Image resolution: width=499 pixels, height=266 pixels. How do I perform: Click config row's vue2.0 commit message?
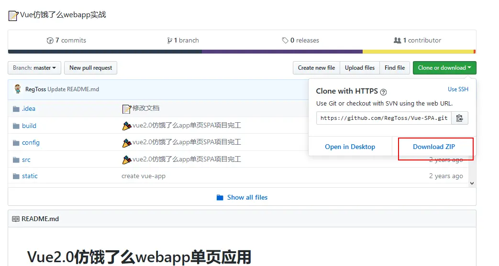(x=187, y=142)
